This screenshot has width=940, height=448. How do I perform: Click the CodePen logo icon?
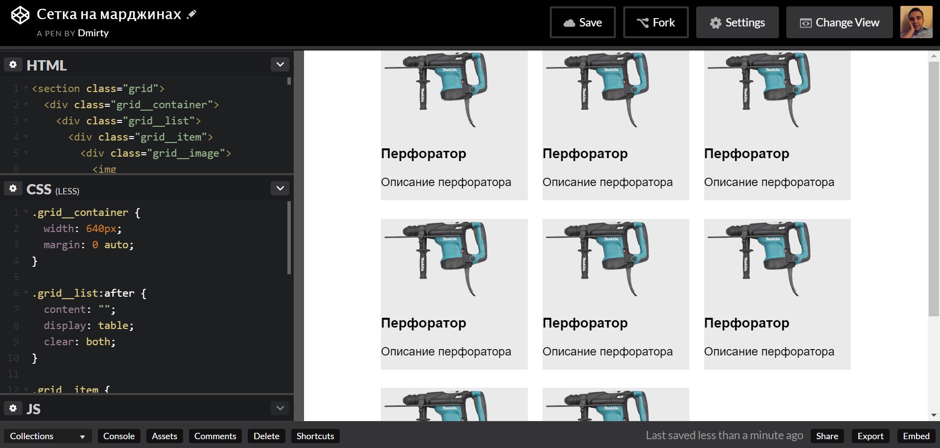(x=20, y=15)
